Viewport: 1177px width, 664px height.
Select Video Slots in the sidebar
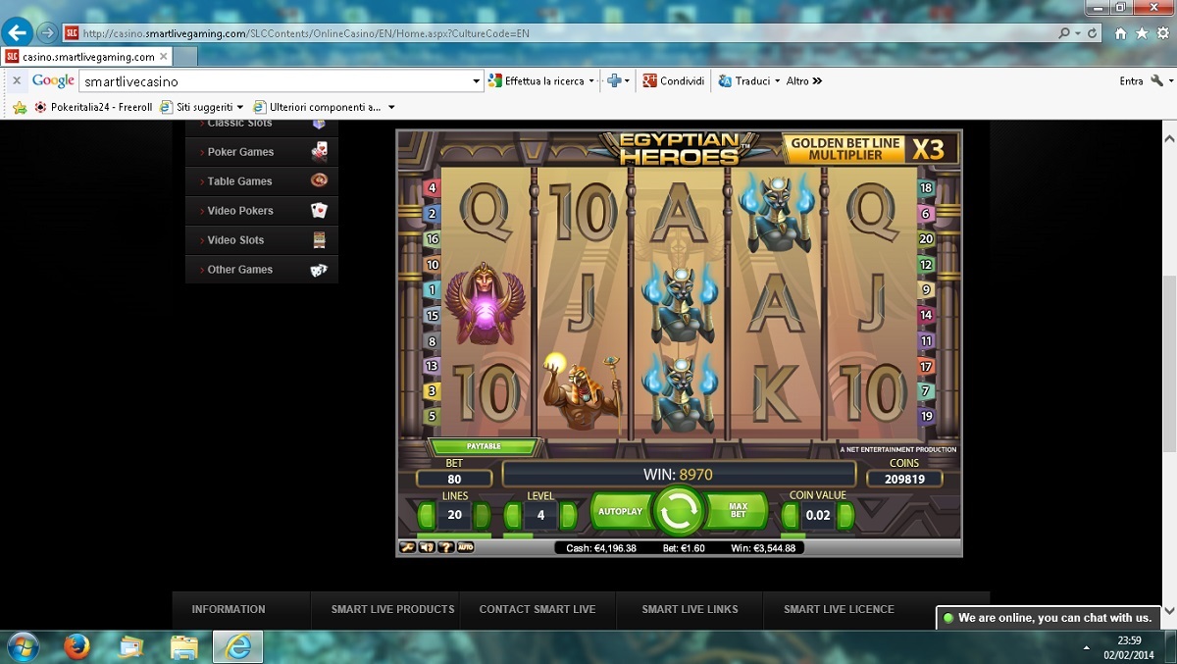235,240
